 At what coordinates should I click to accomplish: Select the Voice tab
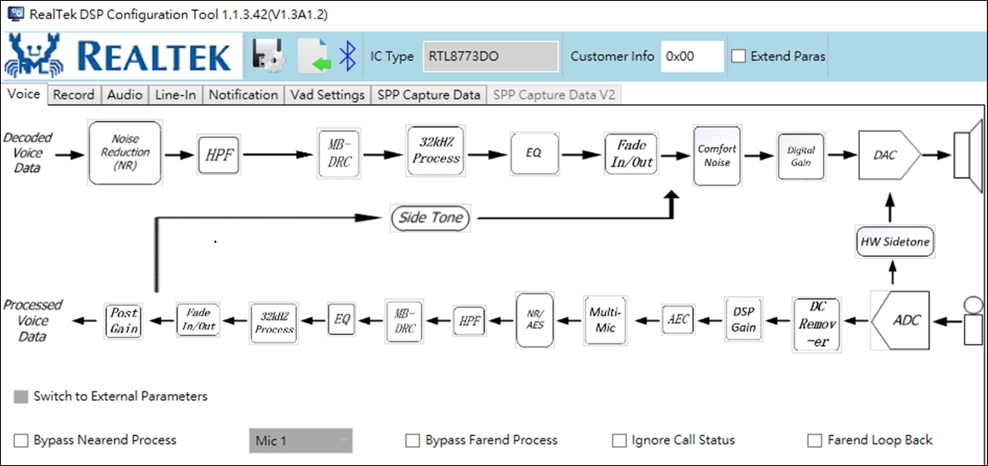[x=24, y=94]
